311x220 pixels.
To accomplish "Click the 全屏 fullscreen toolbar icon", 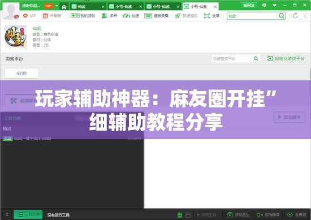I will [x=211, y=15].
